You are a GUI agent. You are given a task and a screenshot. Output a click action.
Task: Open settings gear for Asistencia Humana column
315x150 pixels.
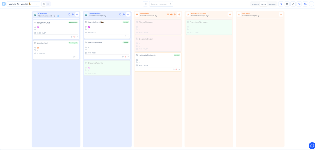coord(230,15)
